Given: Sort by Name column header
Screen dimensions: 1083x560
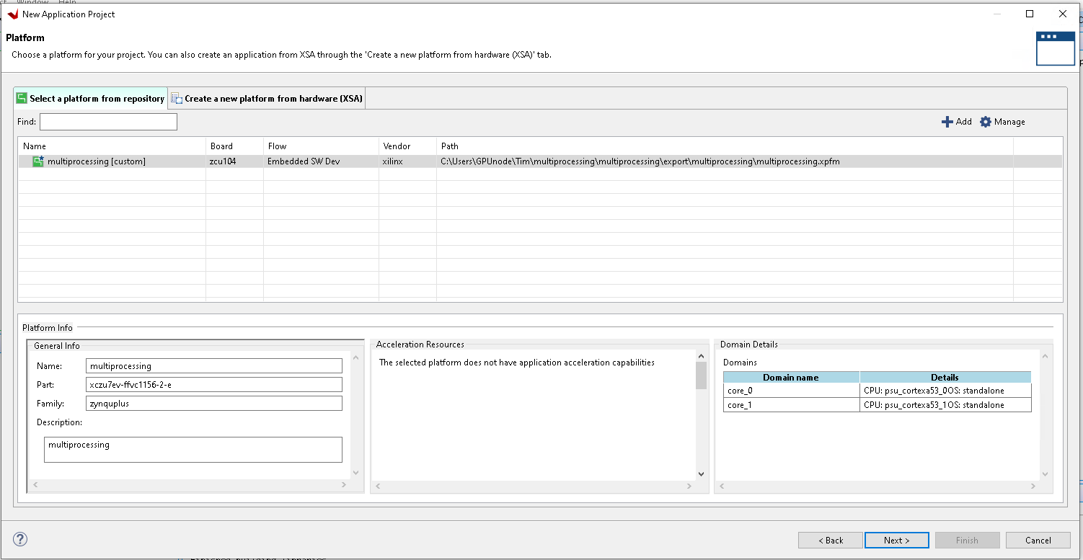Looking at the screenshot, I should tap(112, 146).
